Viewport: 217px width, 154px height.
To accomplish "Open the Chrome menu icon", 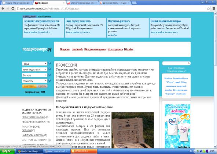I will [214, 8].
